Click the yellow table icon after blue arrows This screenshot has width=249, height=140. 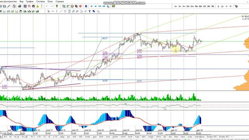[x=113, y=6]
